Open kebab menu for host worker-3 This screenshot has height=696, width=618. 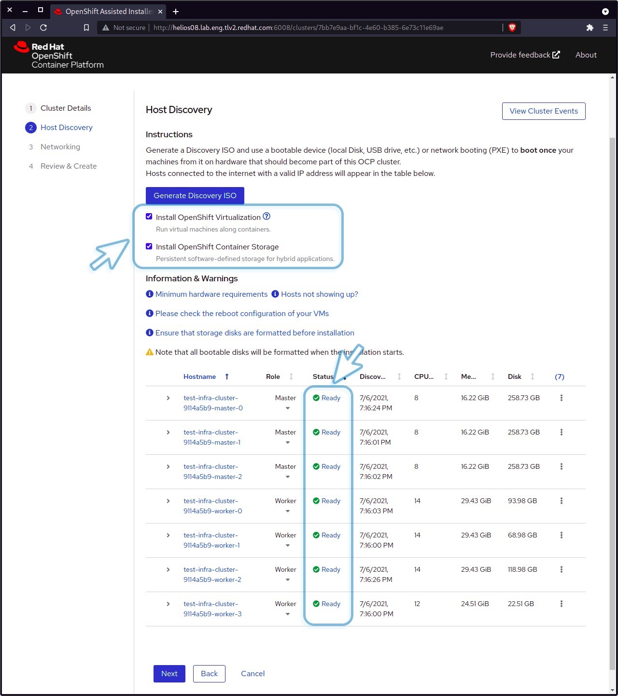point(561,604)
